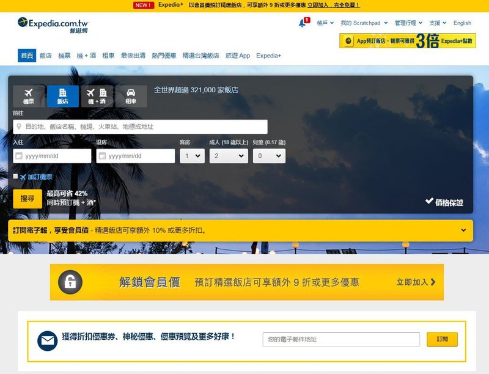This screenshot has width=489, height=374.
Task: Expand the 支援 support menu
Action: click(x=438, y=23)
